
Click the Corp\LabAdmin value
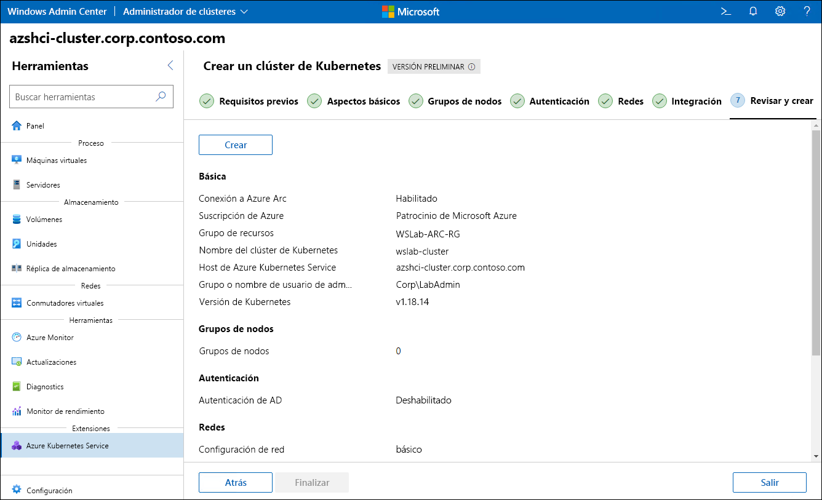click(x=428, y=285)
